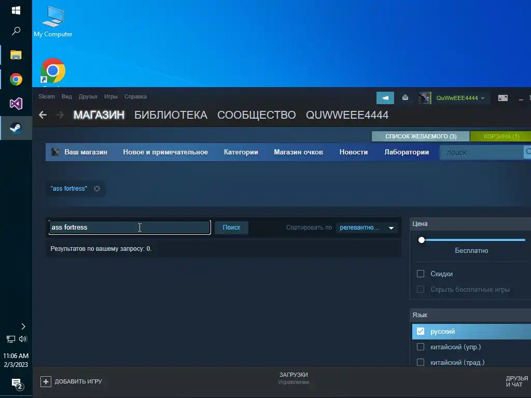The image size is (531, 398).
Task: Select the Steam taskbar icon
Action: point(16,128)
